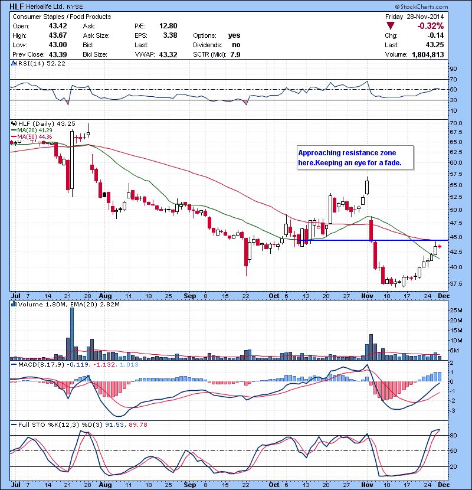The height and width of the screenshot is (490, 472).
Task: Click the P/E value 12.80
Action: (168, 26)
